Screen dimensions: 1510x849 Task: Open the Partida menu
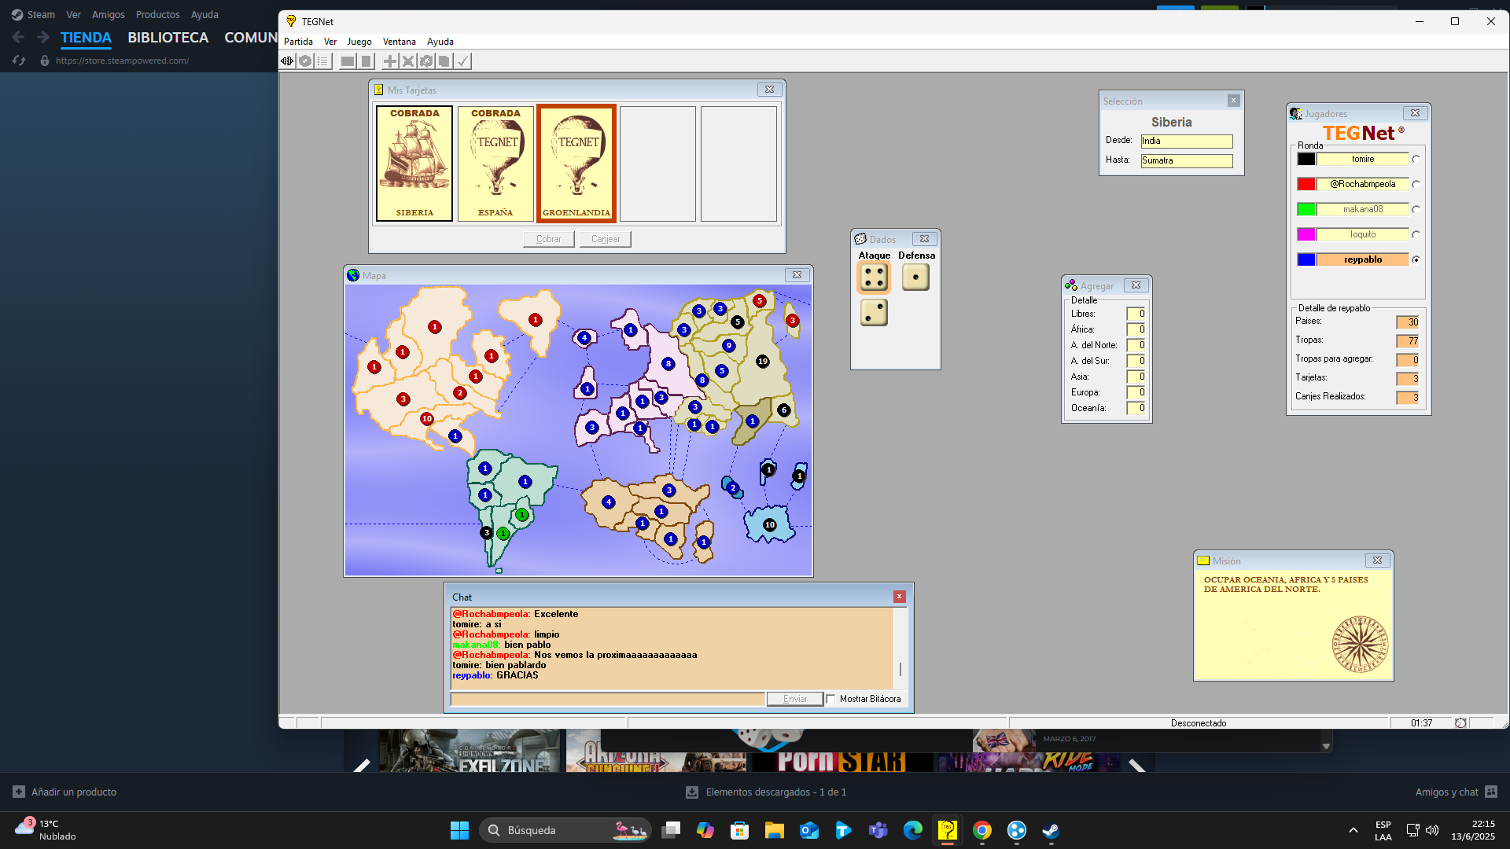tap(298, 42)
